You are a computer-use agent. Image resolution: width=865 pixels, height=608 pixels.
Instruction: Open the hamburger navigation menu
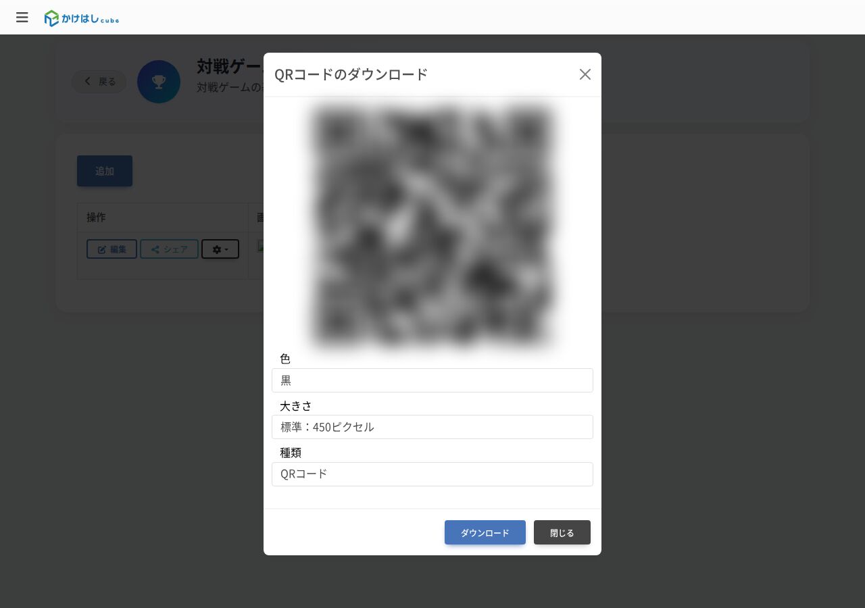(22, 18)
